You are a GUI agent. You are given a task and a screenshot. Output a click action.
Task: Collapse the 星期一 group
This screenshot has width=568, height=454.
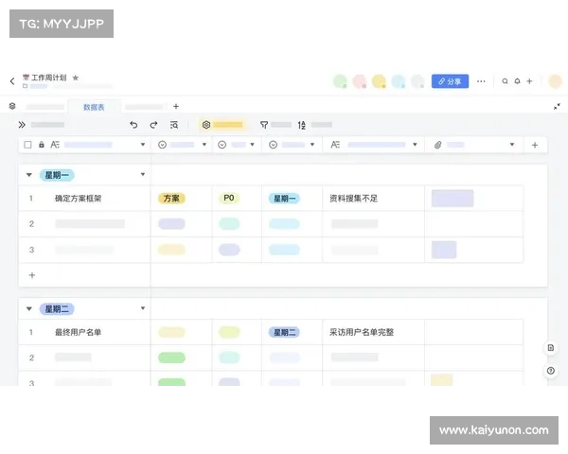click(29, 175)
